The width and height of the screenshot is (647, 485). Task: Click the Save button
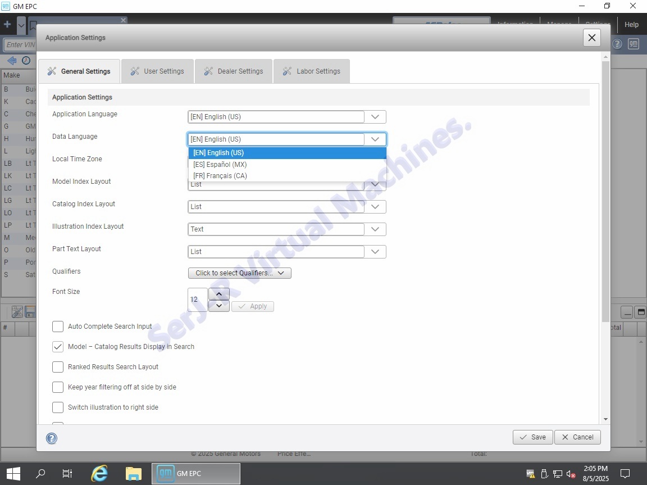click(x=532, y=437)
